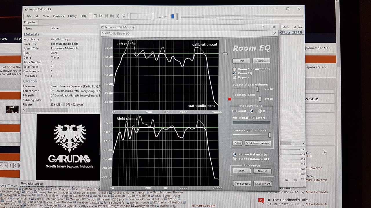Select the Properties tab

30,22
